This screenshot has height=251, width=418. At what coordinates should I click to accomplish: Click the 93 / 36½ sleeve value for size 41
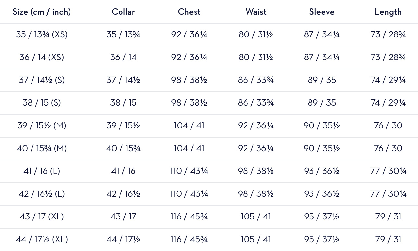tap(322, 171)
